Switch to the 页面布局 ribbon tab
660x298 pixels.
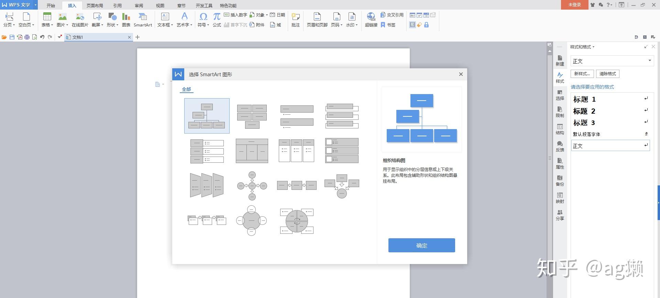coord(95,5)
